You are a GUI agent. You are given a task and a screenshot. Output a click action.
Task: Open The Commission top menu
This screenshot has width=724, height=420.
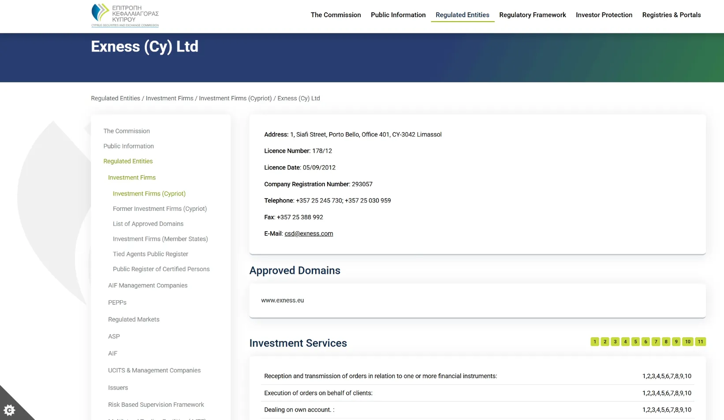[x=336, y=15]
